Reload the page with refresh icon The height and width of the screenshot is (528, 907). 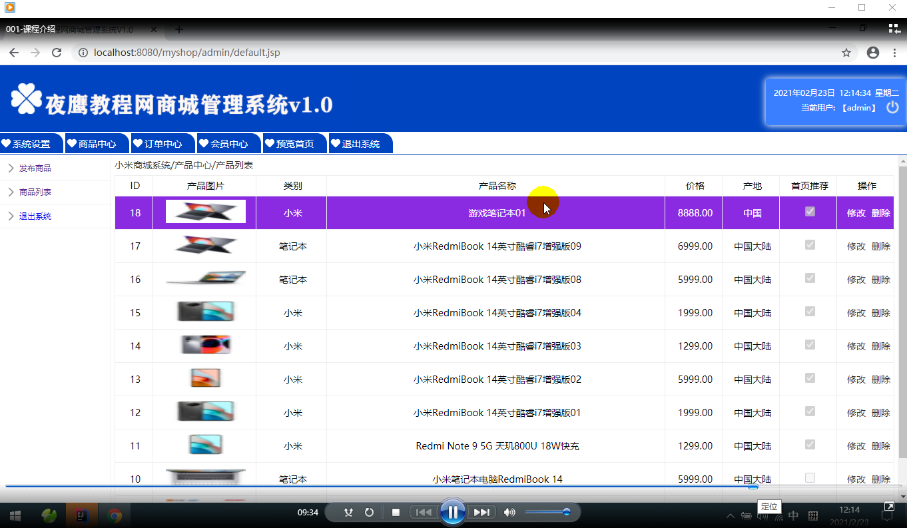pos(57,53)
